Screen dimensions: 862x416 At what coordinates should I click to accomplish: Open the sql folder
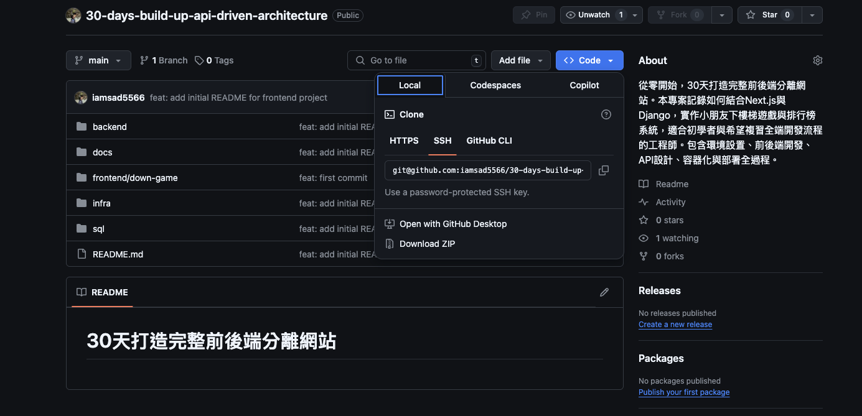(98, 229)
